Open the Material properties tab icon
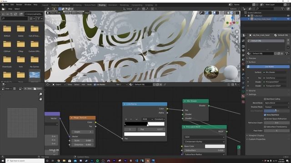 [243, 96]
